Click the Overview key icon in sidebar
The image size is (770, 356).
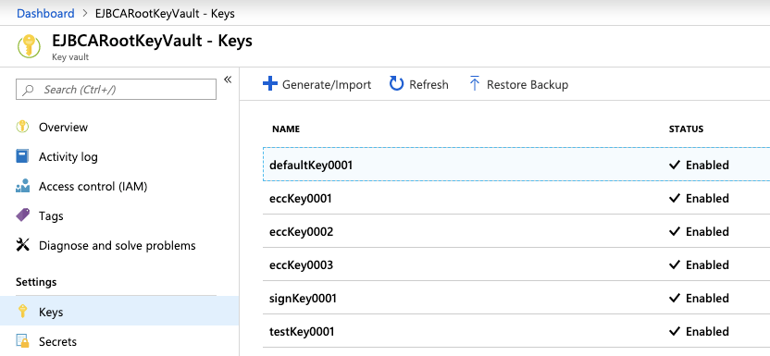[x=22, y=127]
